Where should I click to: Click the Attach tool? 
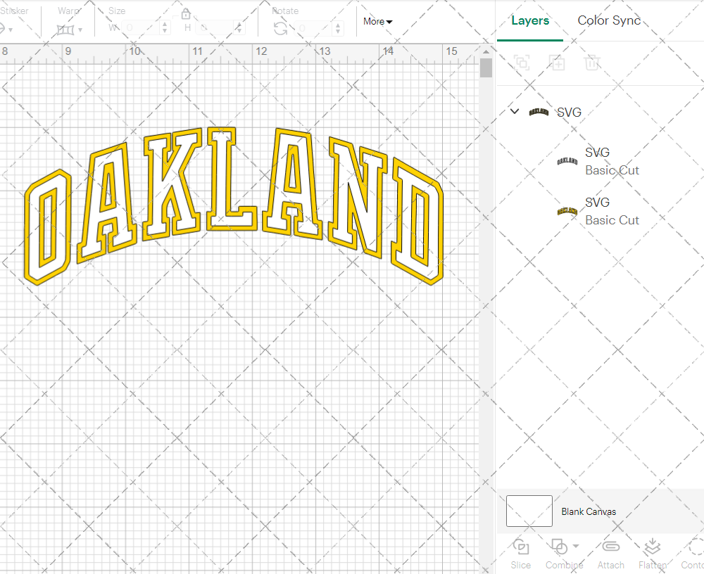610,554
